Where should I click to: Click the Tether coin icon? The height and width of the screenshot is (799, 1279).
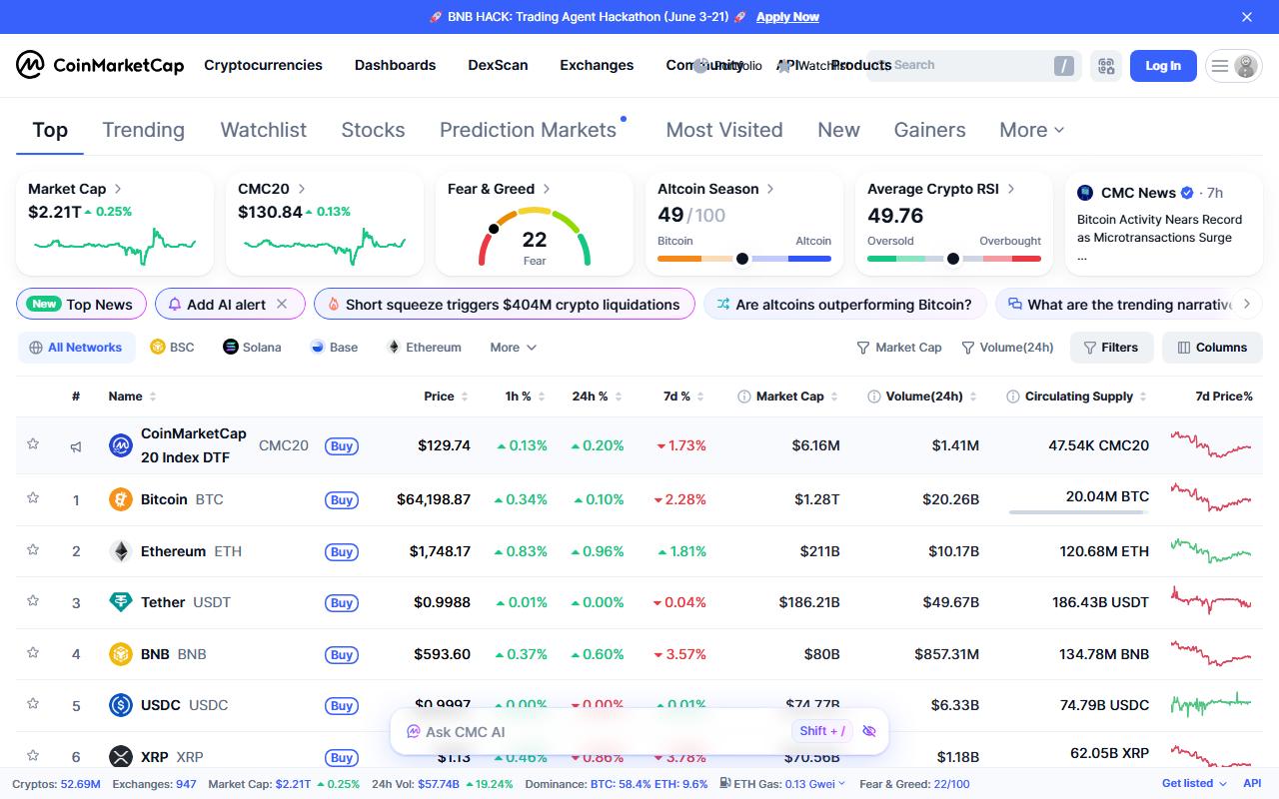[121, 602]
